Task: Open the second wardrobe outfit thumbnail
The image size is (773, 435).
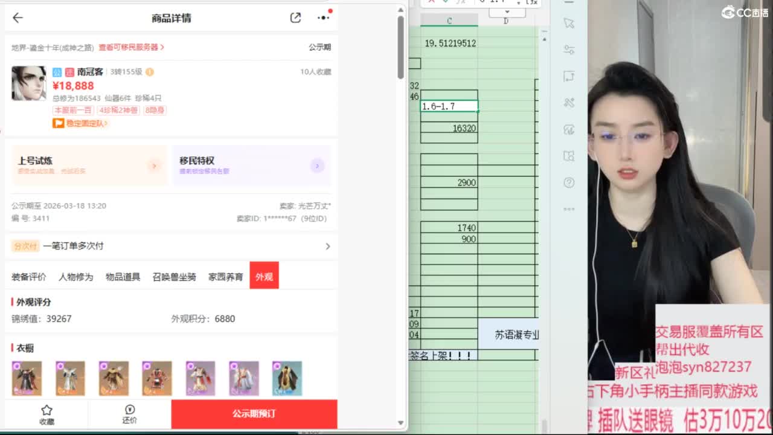Action: (70, 379)
